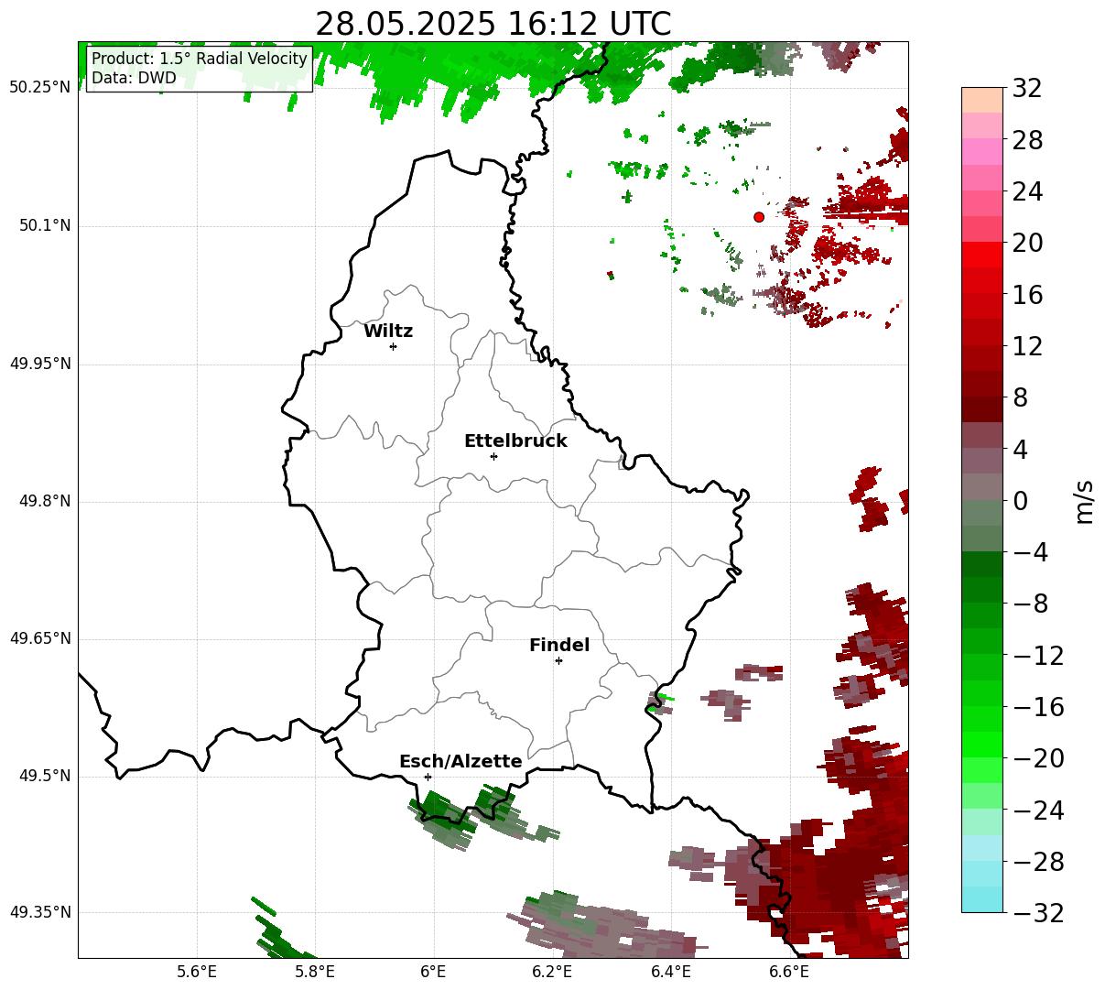
Task: Click the 6.2°E longitude tick label
Action: 553,971
